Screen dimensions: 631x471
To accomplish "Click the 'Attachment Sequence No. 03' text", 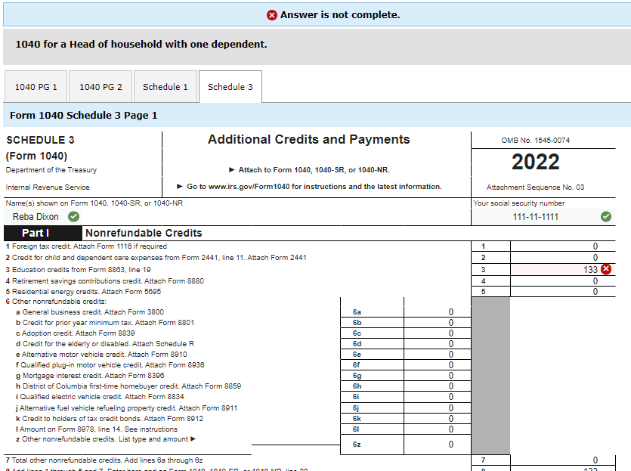I will pos(535,187).
